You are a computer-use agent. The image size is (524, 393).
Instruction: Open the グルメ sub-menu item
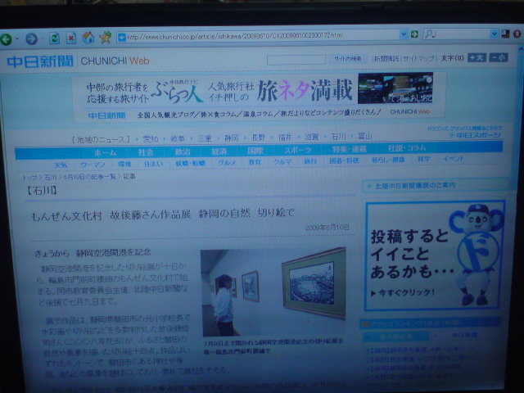point(227,162)
